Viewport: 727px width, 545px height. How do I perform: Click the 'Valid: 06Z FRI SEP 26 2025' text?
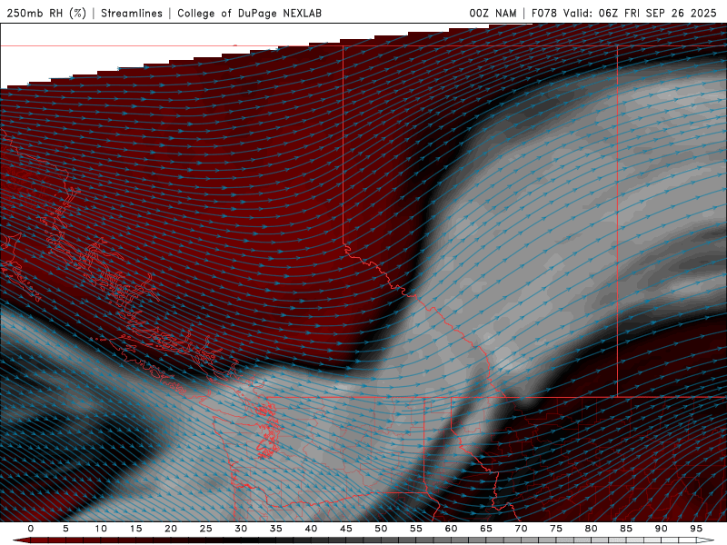640,13
